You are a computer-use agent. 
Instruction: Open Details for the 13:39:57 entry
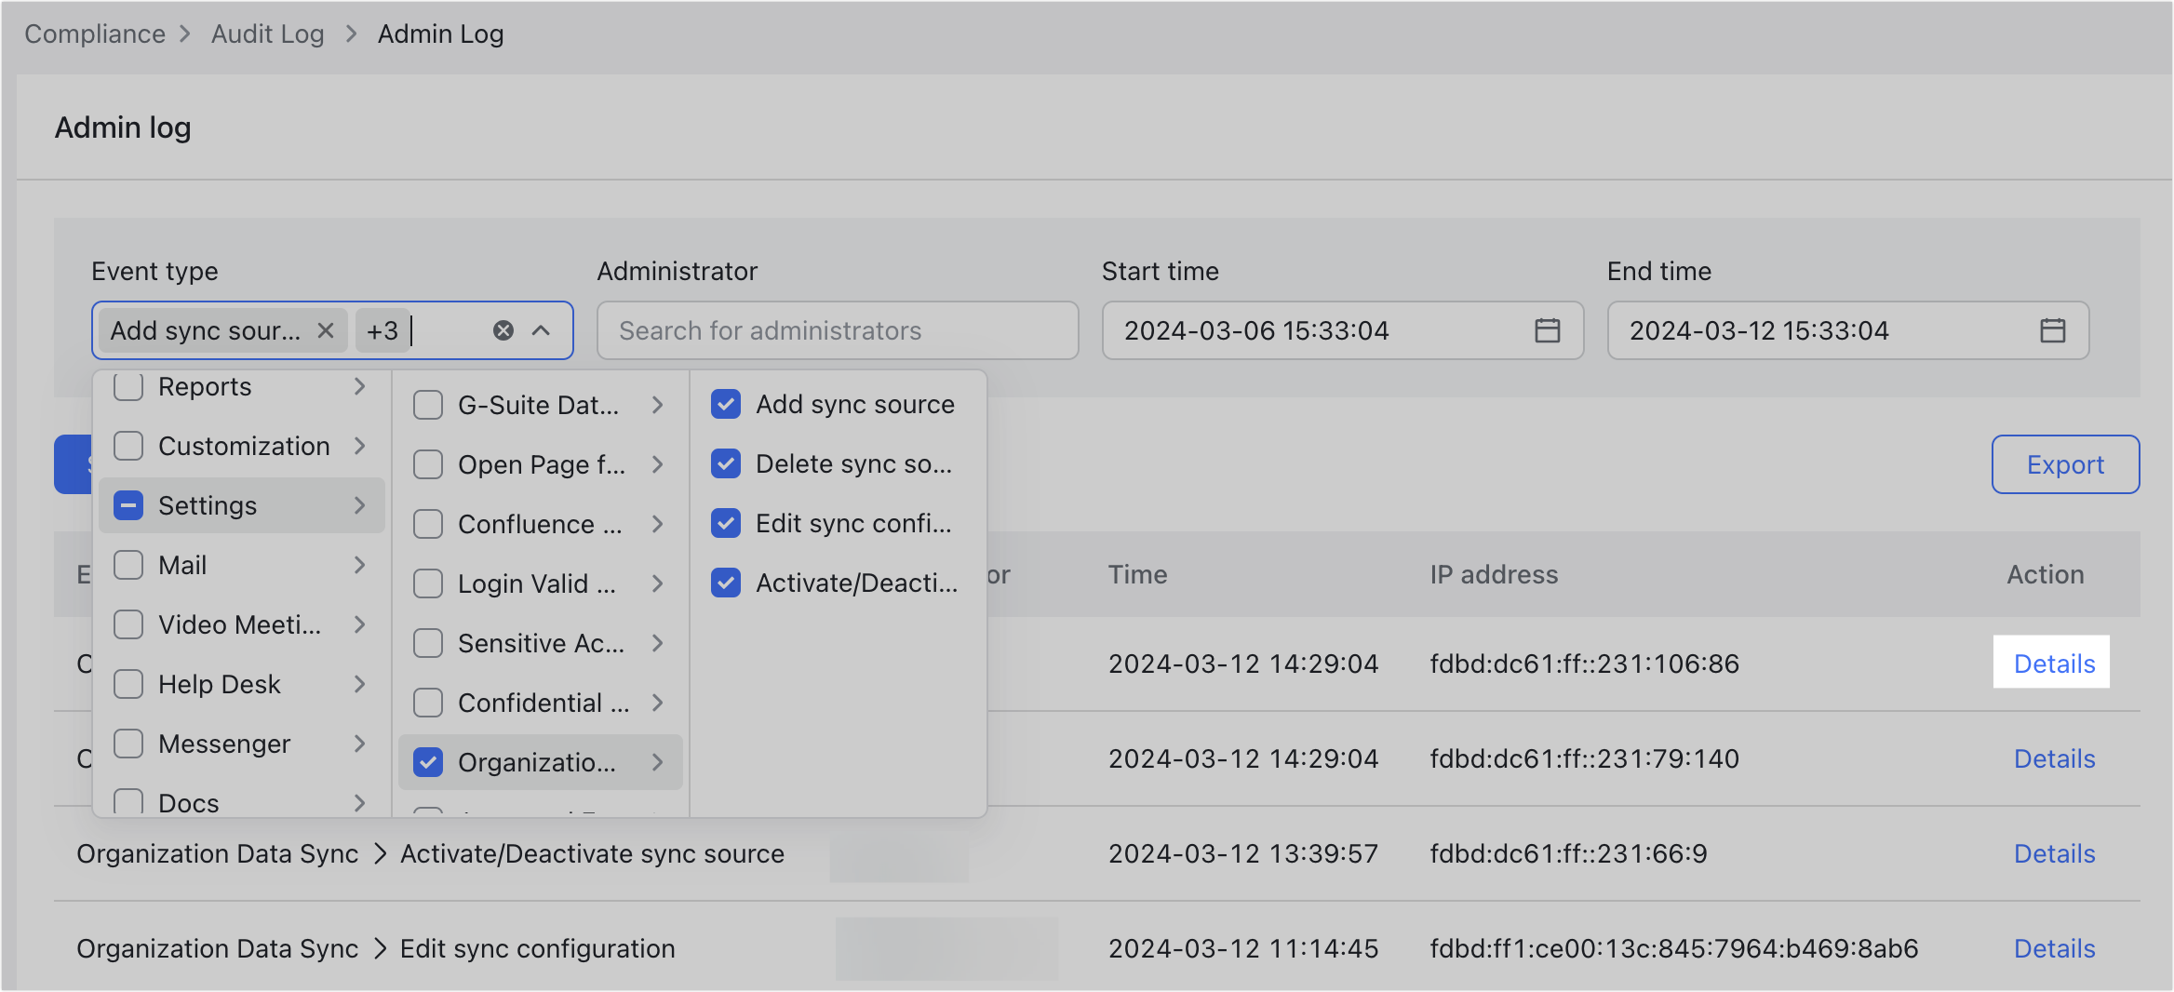coord(2054,853)
